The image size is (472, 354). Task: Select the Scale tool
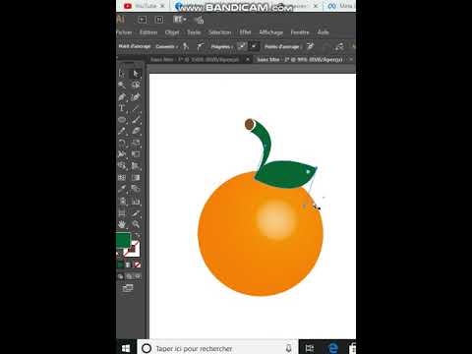[136, 143]
